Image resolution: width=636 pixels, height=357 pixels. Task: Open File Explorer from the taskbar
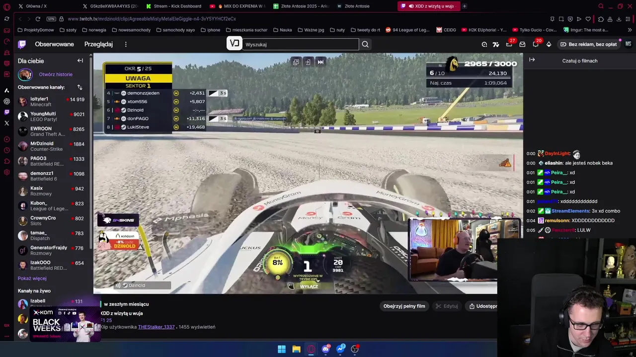296,349
